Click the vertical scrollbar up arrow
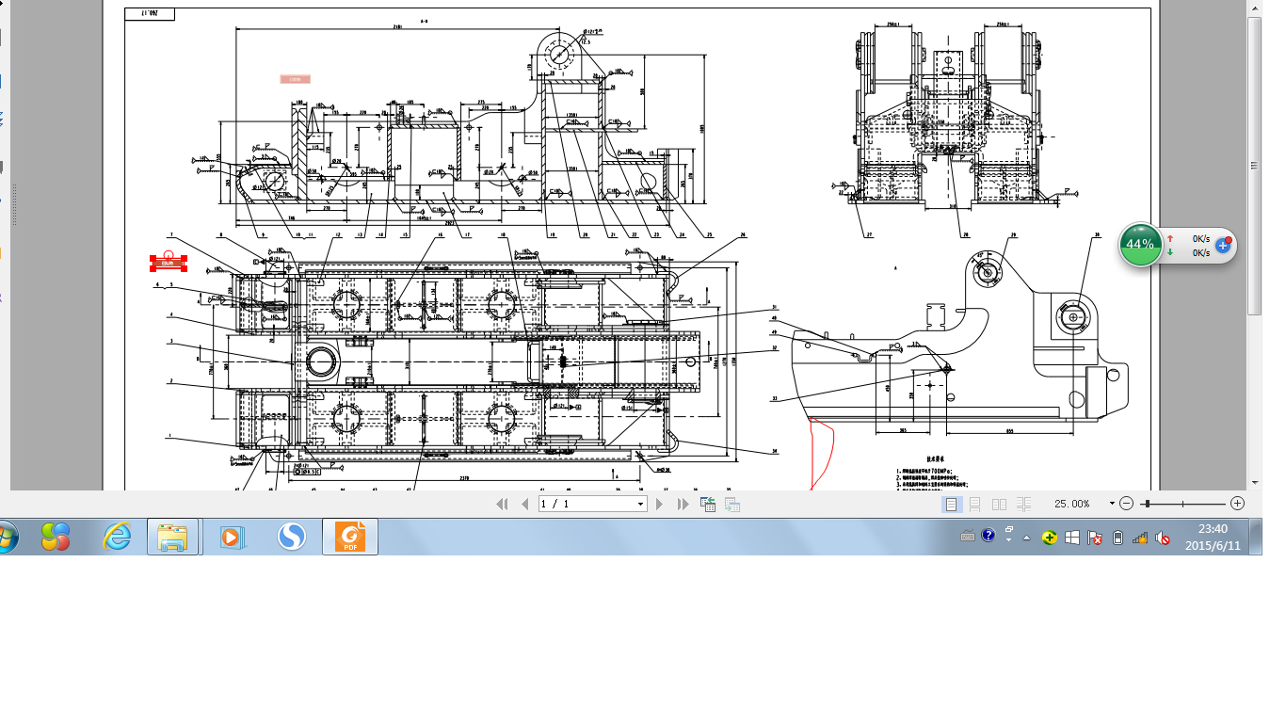 point(1254,8)
